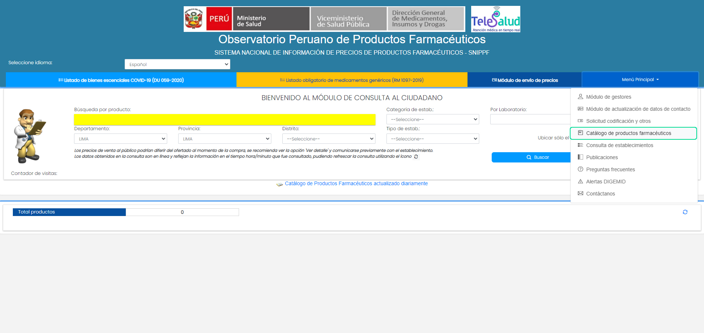Open the Publicaciones menu entry

pyautogui.click(x=602, y=157)
